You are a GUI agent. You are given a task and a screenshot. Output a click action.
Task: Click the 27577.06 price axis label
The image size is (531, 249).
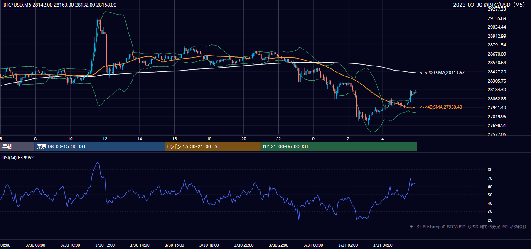497,134
